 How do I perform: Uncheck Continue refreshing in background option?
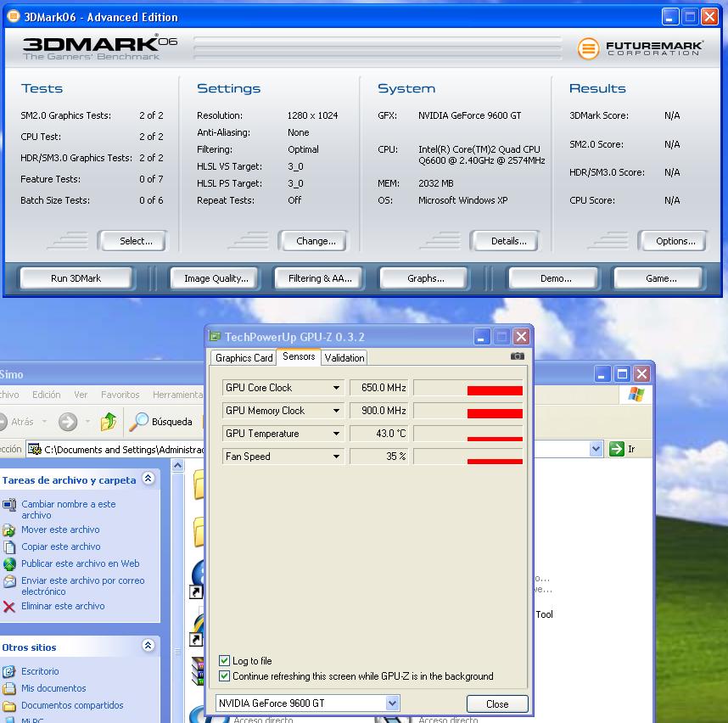[225, 676]
